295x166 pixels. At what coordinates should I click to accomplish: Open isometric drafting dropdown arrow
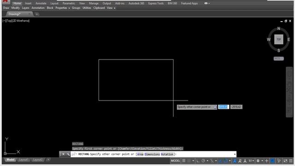click(216, 161)
